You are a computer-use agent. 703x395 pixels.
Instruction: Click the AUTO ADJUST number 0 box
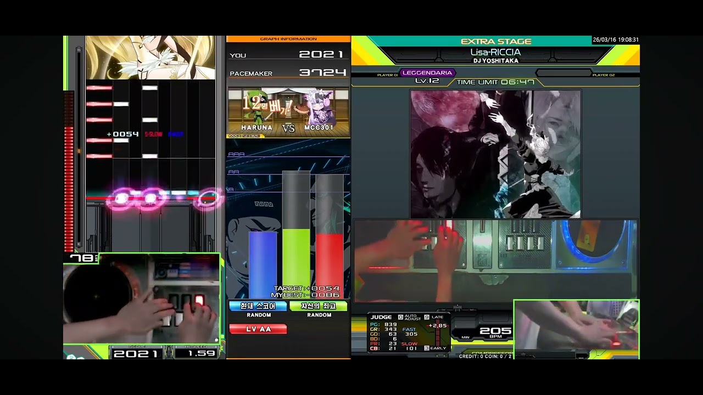pos(400,317)
